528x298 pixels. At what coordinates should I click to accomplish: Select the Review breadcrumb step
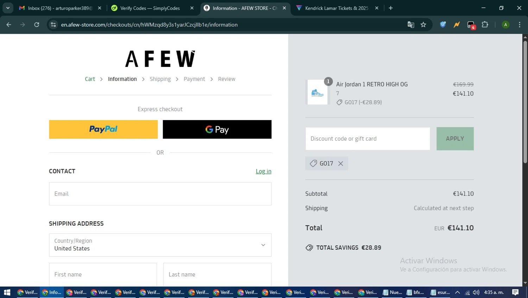[x=227, y=79]
